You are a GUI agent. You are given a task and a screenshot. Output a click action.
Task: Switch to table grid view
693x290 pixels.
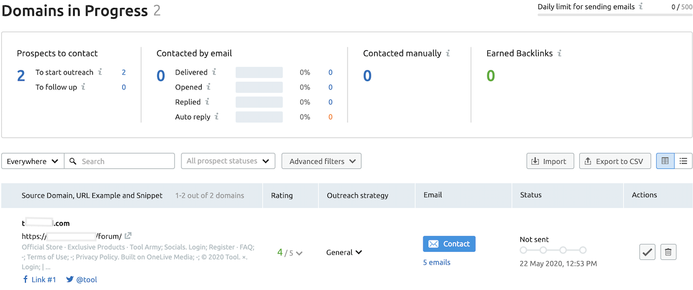click(665, 161)
